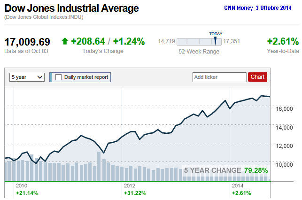
Task: Click the Add ticker input field
Action: click(219, 77)
